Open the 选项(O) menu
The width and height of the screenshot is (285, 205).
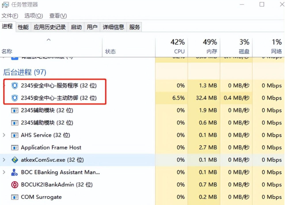point(34,16)
